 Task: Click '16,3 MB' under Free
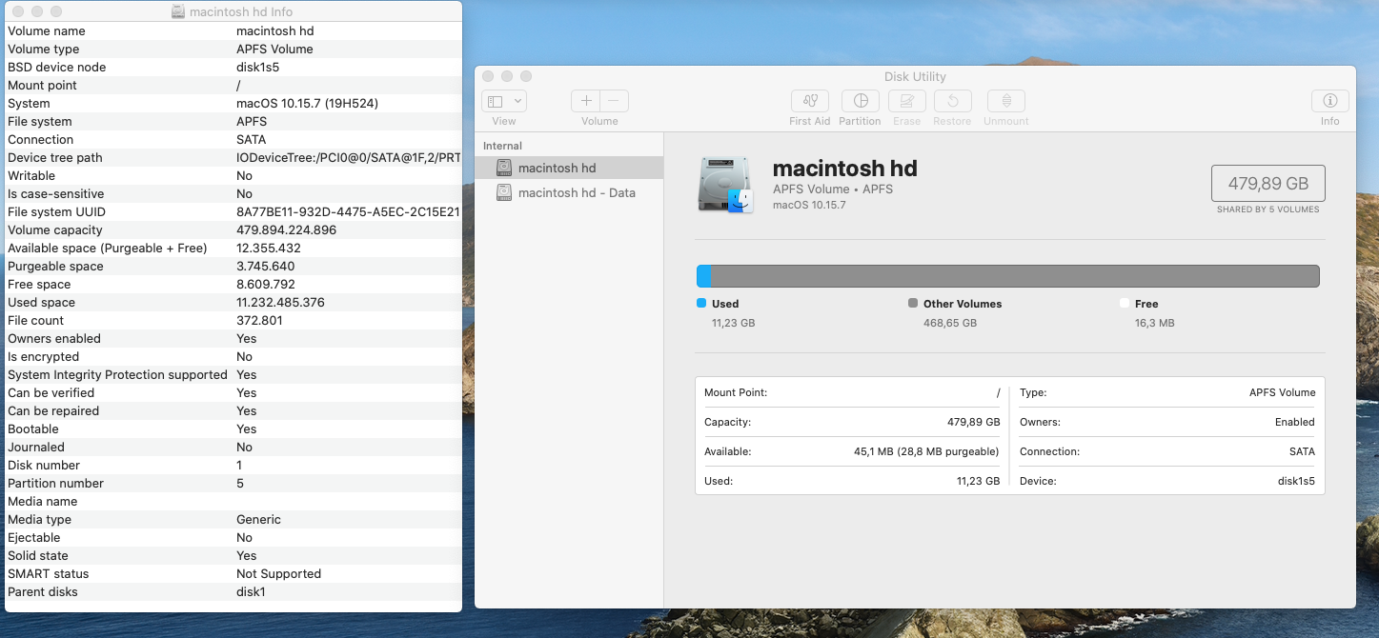click(x=1155, y=323)
